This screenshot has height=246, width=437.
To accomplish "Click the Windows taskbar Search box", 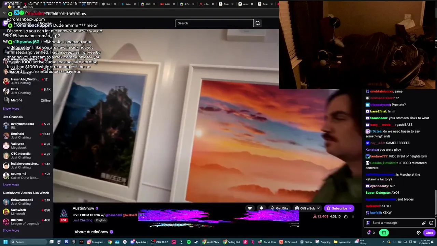I will 29,242.
